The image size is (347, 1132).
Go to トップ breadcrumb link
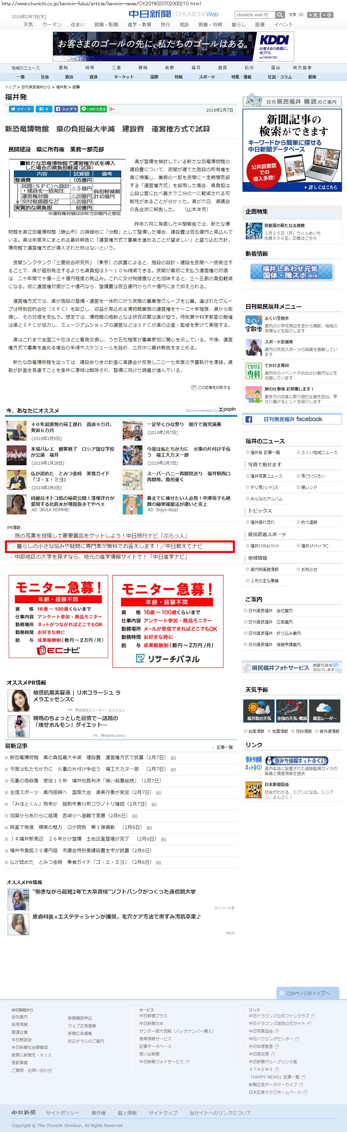(11, 87)
